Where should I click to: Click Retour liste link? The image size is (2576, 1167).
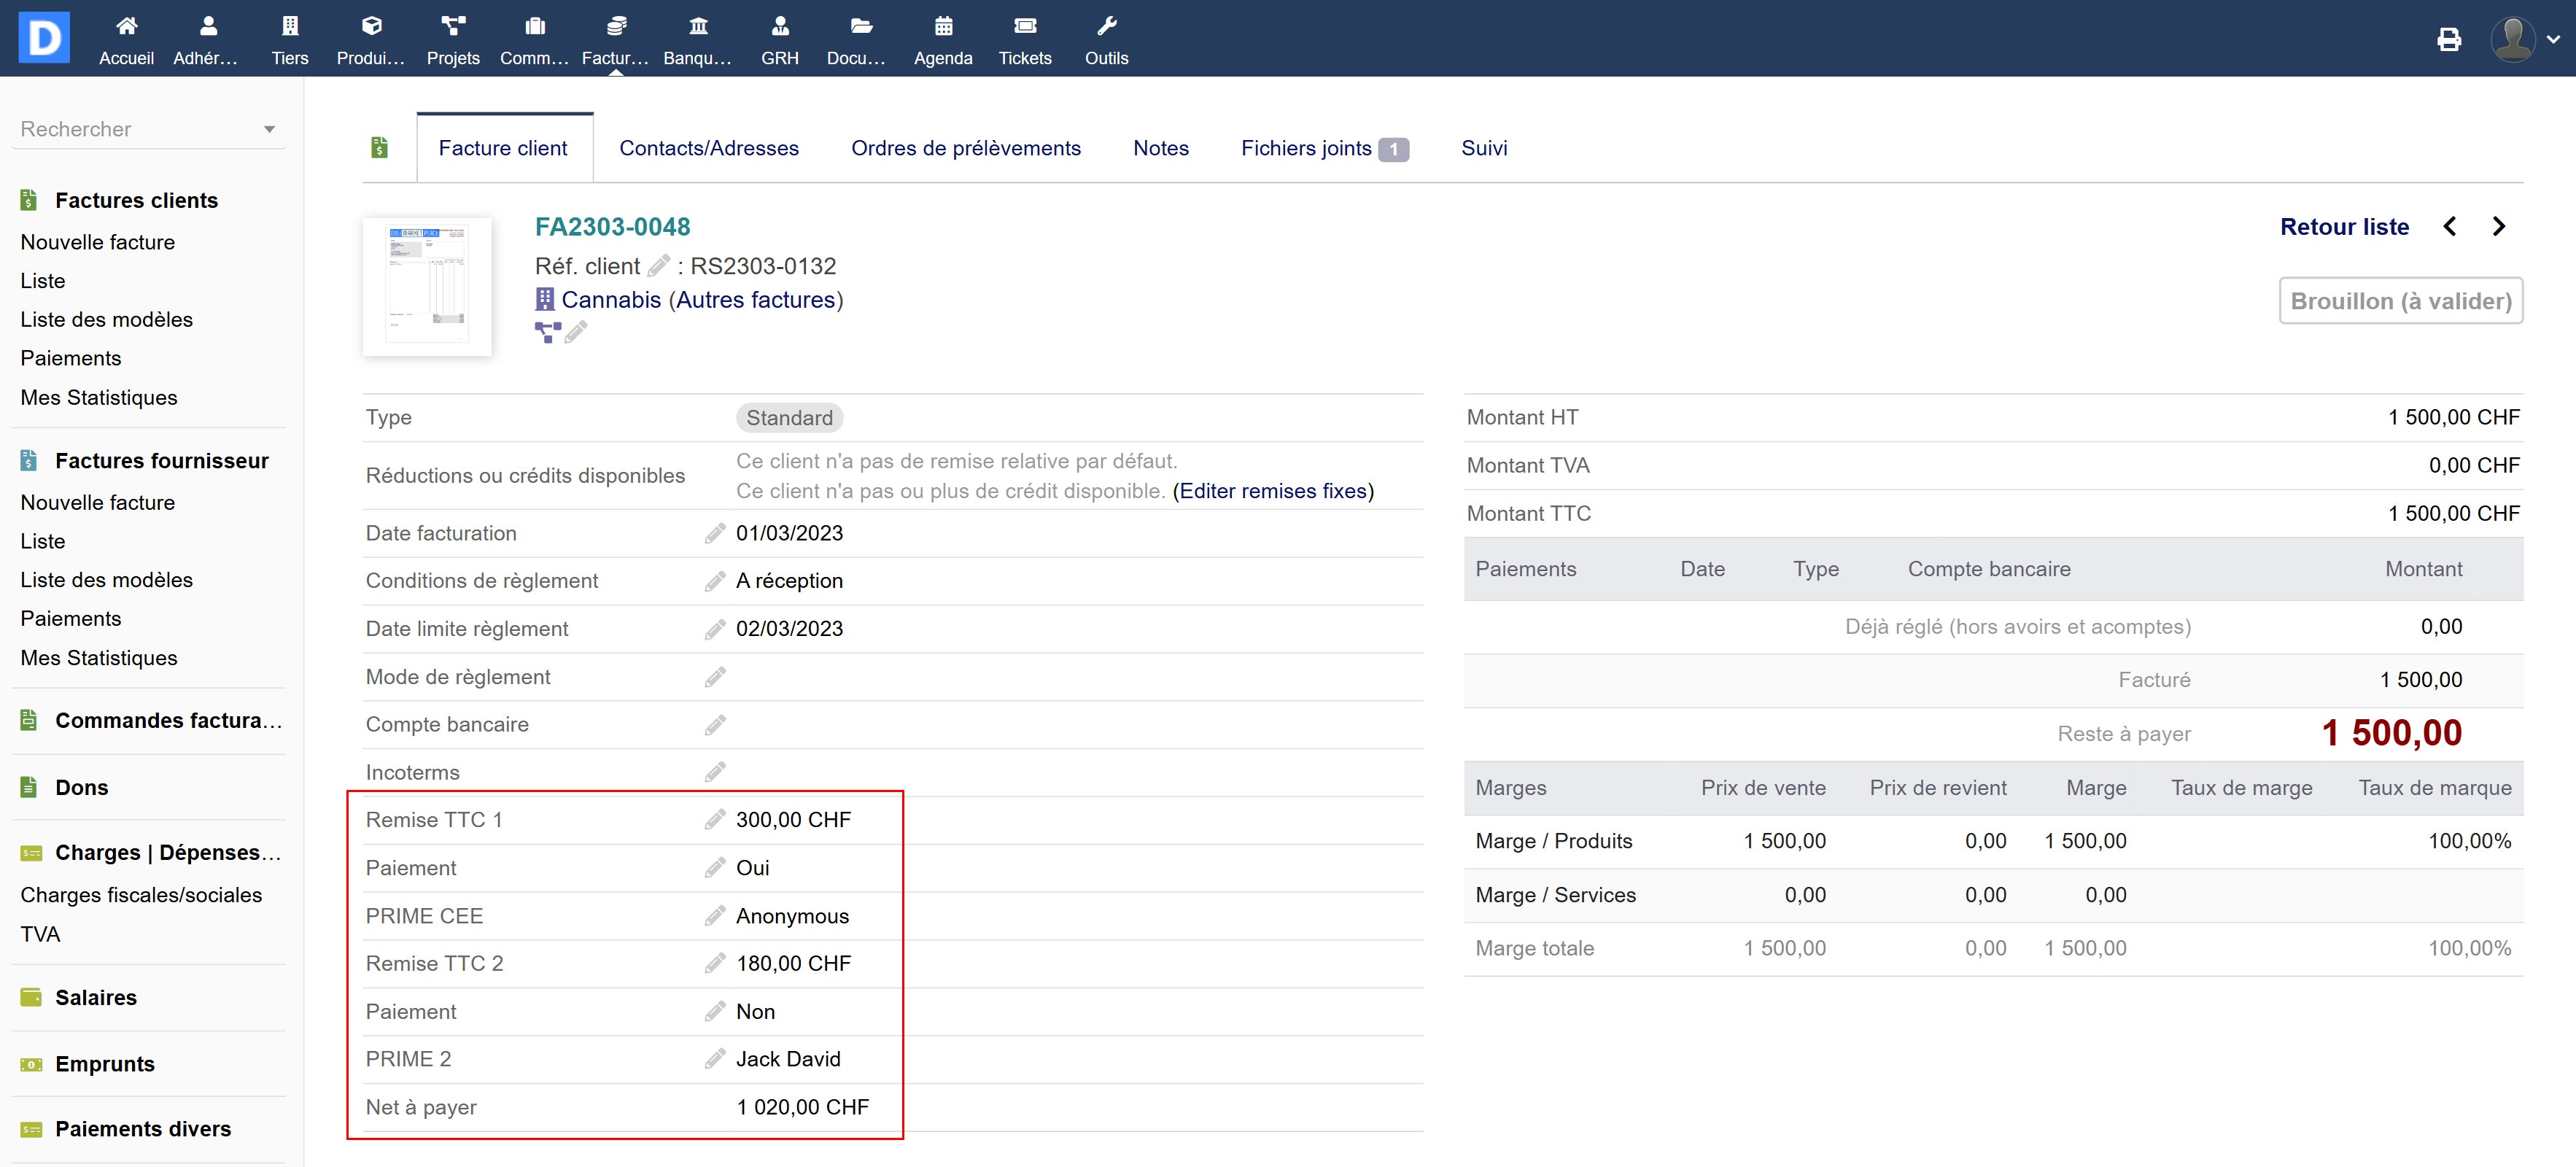(2343, 227)
